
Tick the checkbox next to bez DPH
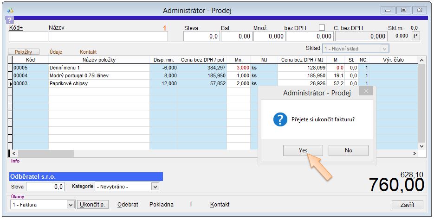click(x=322, y=28)
